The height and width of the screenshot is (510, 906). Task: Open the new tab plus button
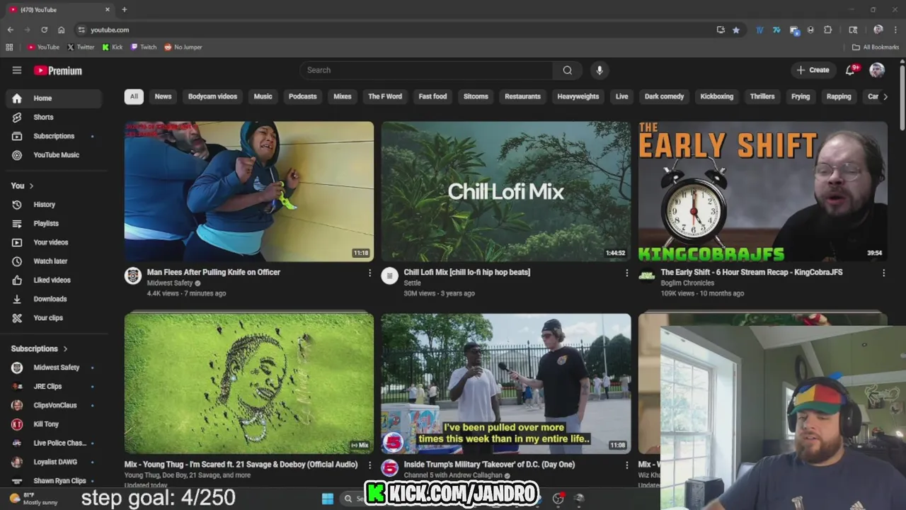click(x=125, y=10)
